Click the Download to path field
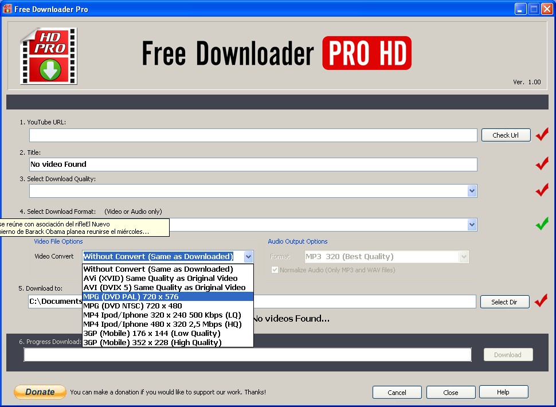Image resolution: width=556 pixels, height=407 pixels. pos(252,302)
